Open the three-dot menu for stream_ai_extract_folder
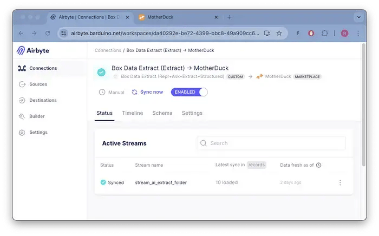The height and width of the screenshot is (236, 379). [x=340, y=182]
